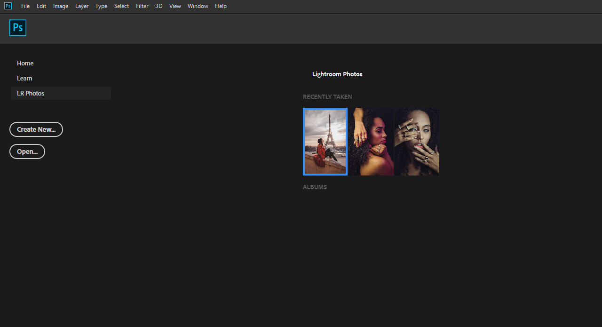Screen dimensions: 602x327
Task: Select the Eiffel Tower photo thumbnail
Action: [325, 142]
